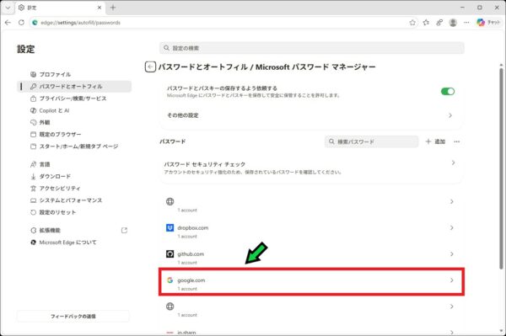Open the Copilot chat button
506x336 pixels.
click(488, 23)
